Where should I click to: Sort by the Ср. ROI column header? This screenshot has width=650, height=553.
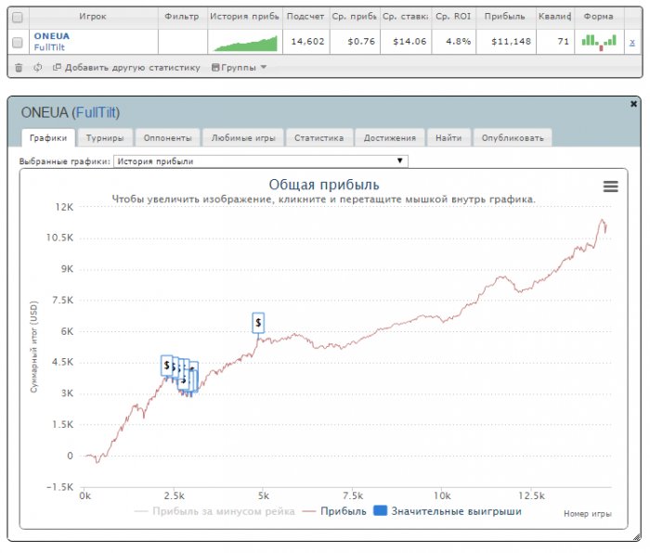(453, 17)
